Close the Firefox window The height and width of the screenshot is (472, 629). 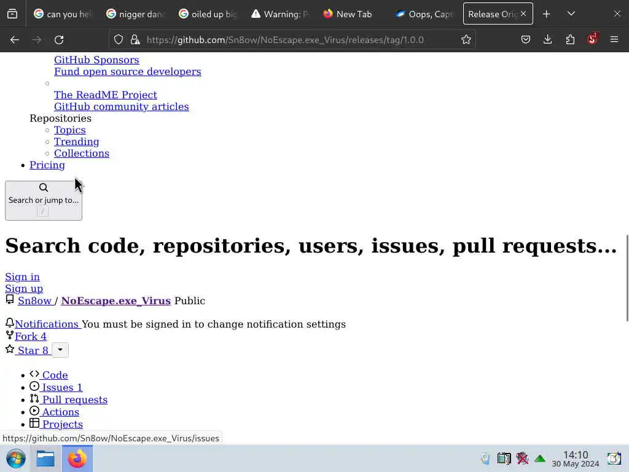(x=617, y=14)
